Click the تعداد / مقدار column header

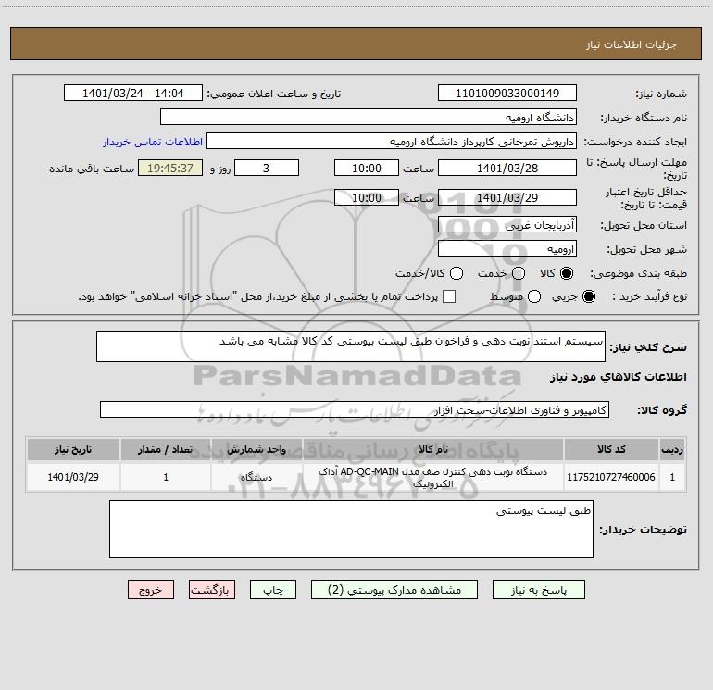(166, 450)
